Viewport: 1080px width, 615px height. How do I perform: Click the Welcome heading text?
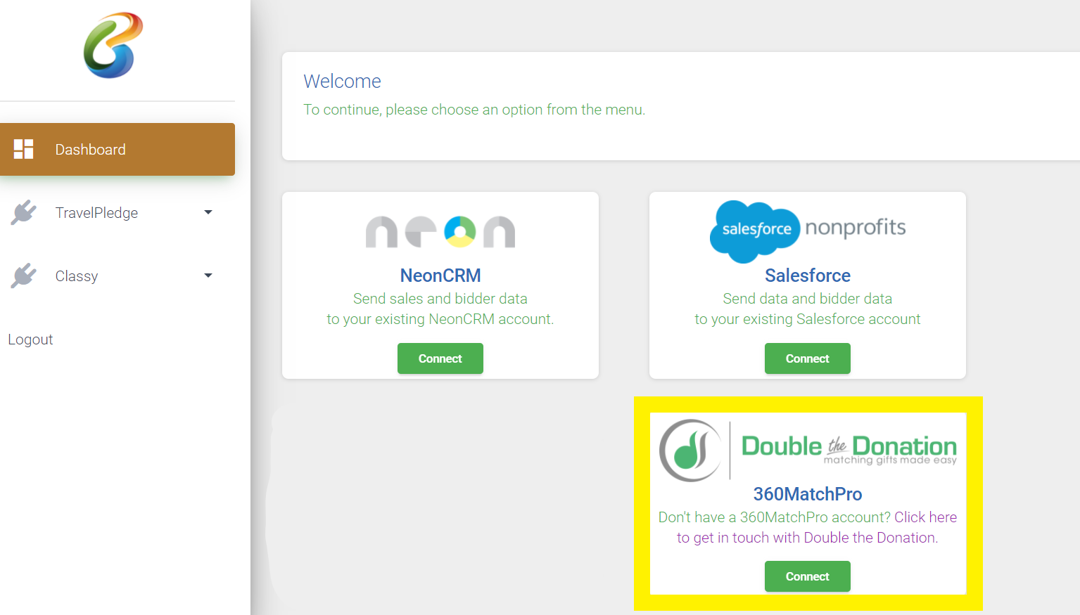[343, 82]
